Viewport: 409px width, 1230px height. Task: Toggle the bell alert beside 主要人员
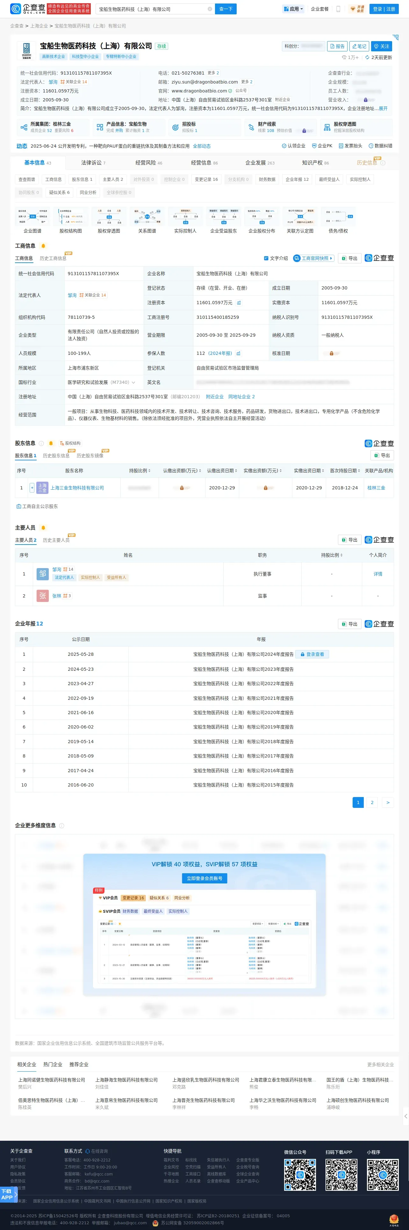click(x=43, y=528)
